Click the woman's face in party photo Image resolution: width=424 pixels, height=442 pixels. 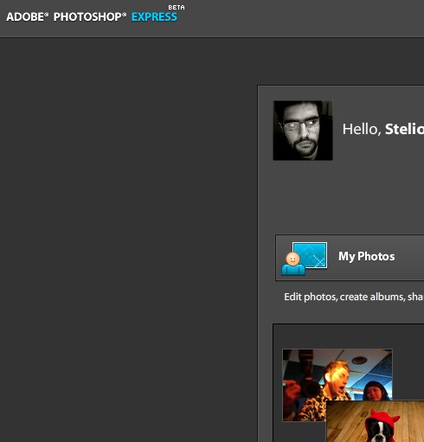[x=374, y=391]
